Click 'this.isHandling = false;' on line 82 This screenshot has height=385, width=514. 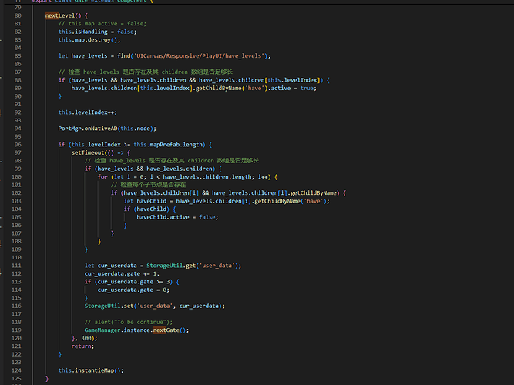point(97,32)
